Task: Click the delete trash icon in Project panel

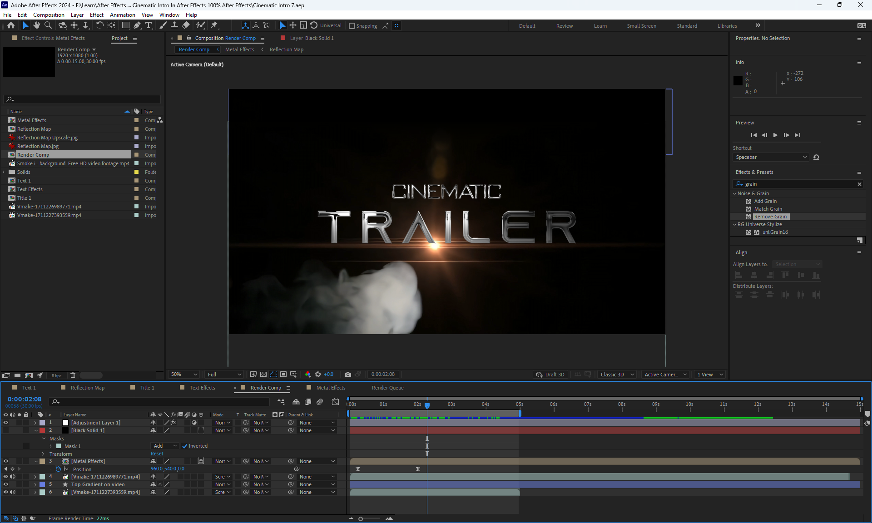Action: tap(73, 375)
